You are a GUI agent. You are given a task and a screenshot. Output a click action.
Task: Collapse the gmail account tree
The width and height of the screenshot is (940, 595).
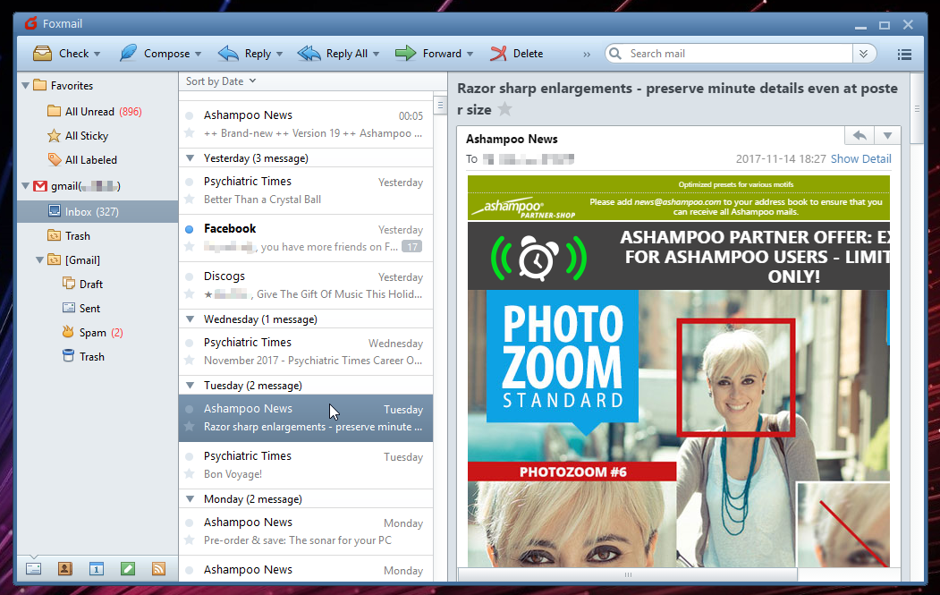26,186
